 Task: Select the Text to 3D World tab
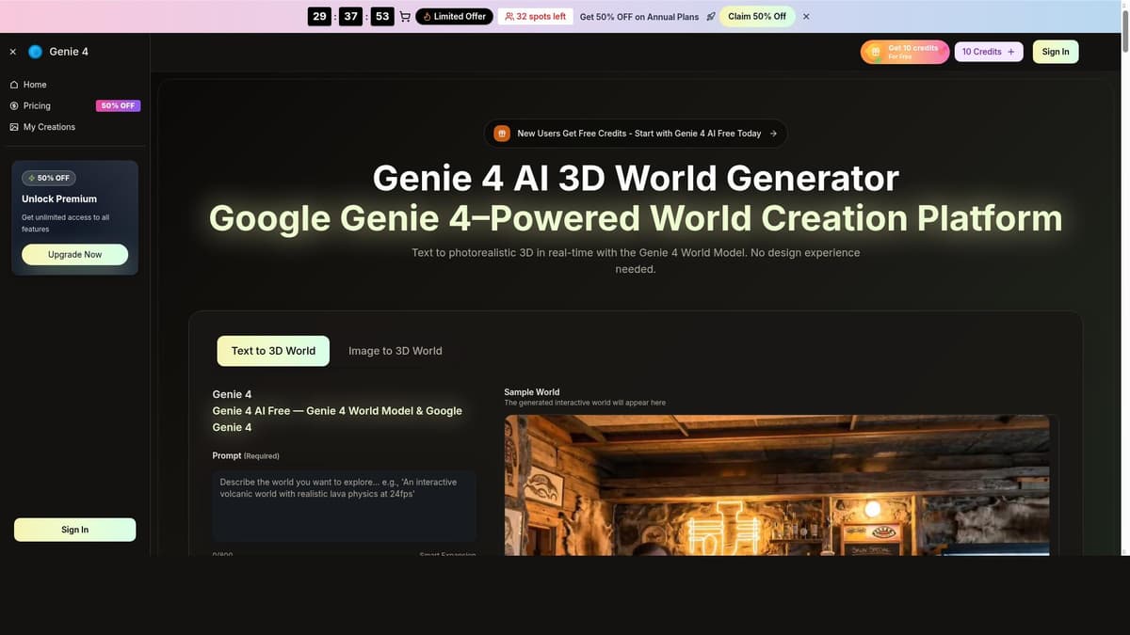pos(273,350)
